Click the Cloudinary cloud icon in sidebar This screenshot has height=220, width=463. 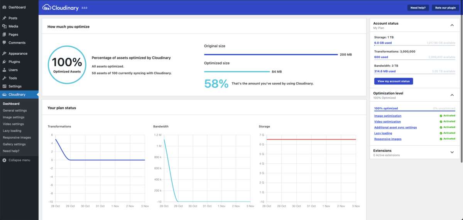point(4,94)
